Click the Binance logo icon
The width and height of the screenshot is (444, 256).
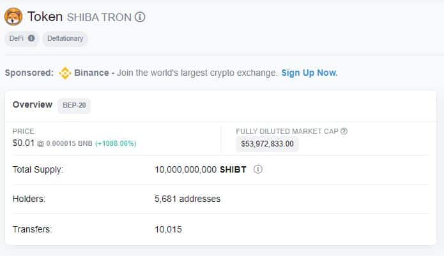65,73
